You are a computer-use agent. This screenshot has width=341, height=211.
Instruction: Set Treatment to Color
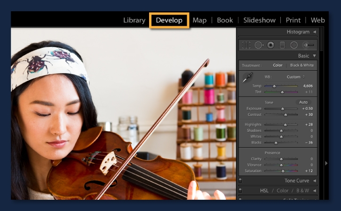point(278,65)
